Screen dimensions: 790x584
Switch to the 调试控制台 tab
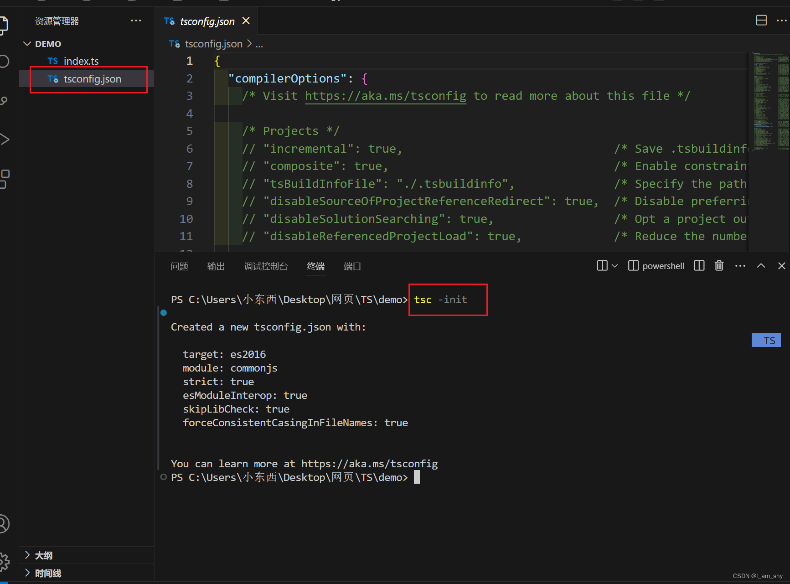pos(266,266)
